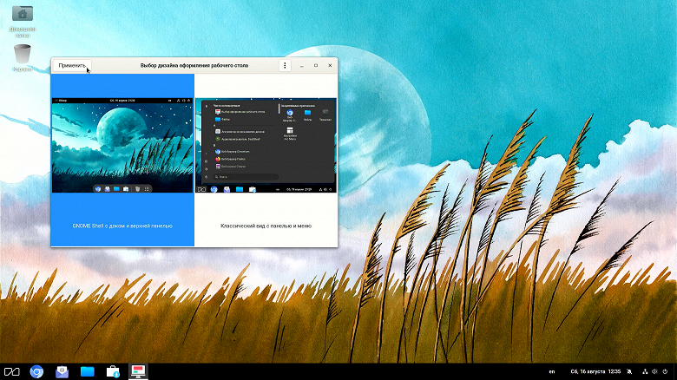Open the volume control tray icon
Viewport: 677px width, 380px height.
[654, 371]
